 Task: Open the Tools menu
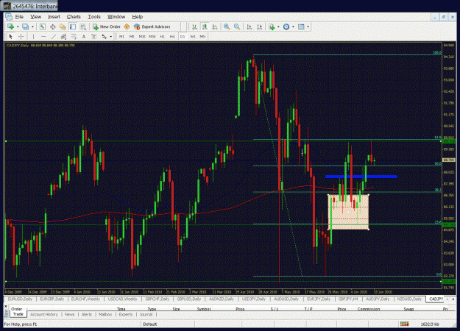click(94, 17)
